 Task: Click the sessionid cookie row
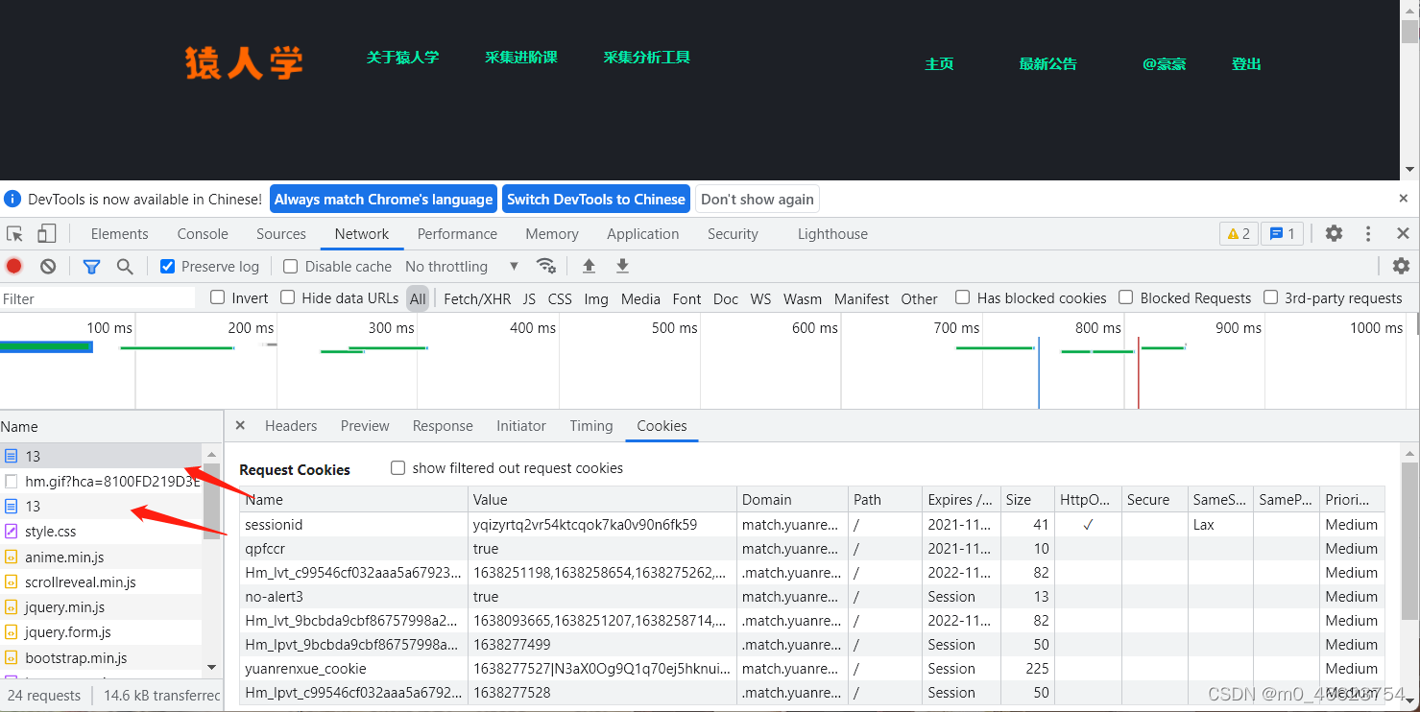[x=811, y=525]
